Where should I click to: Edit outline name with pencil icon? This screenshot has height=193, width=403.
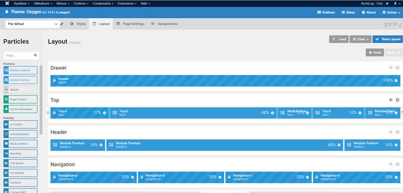point(62,24)
